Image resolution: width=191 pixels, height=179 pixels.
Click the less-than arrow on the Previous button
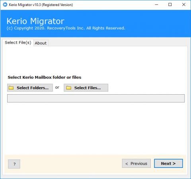coord(127,164)
